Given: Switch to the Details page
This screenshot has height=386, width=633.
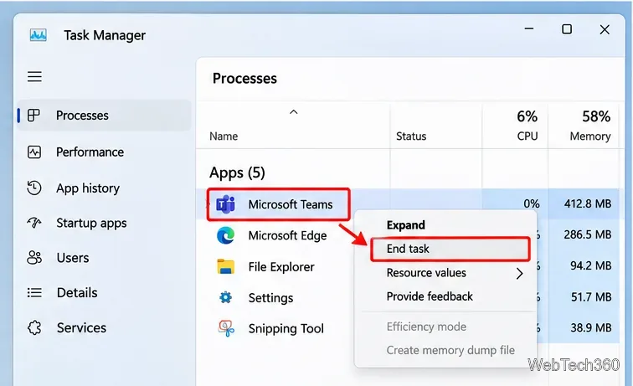Looking at the screenshot, I should pos(77,293).
